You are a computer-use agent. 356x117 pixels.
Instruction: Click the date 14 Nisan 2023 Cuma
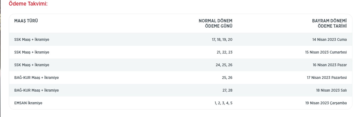click(x=329, y=39)
